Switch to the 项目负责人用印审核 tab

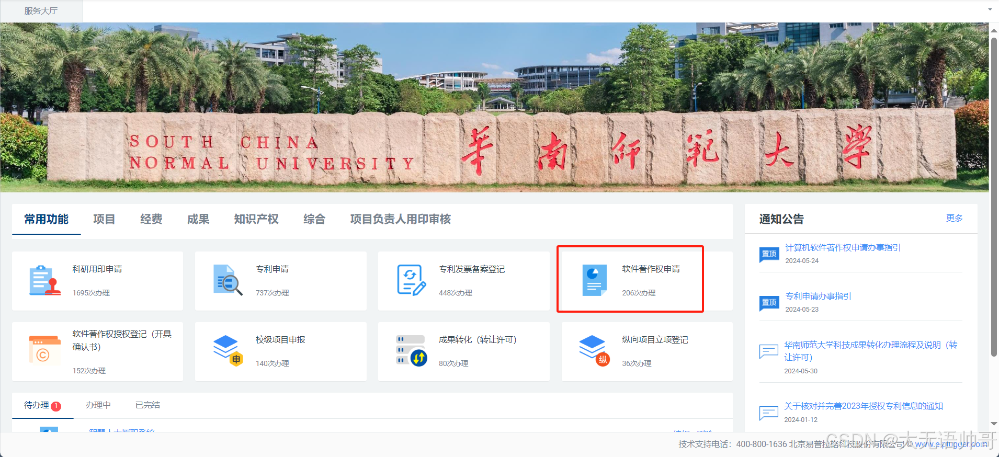(x=401, y=219)
